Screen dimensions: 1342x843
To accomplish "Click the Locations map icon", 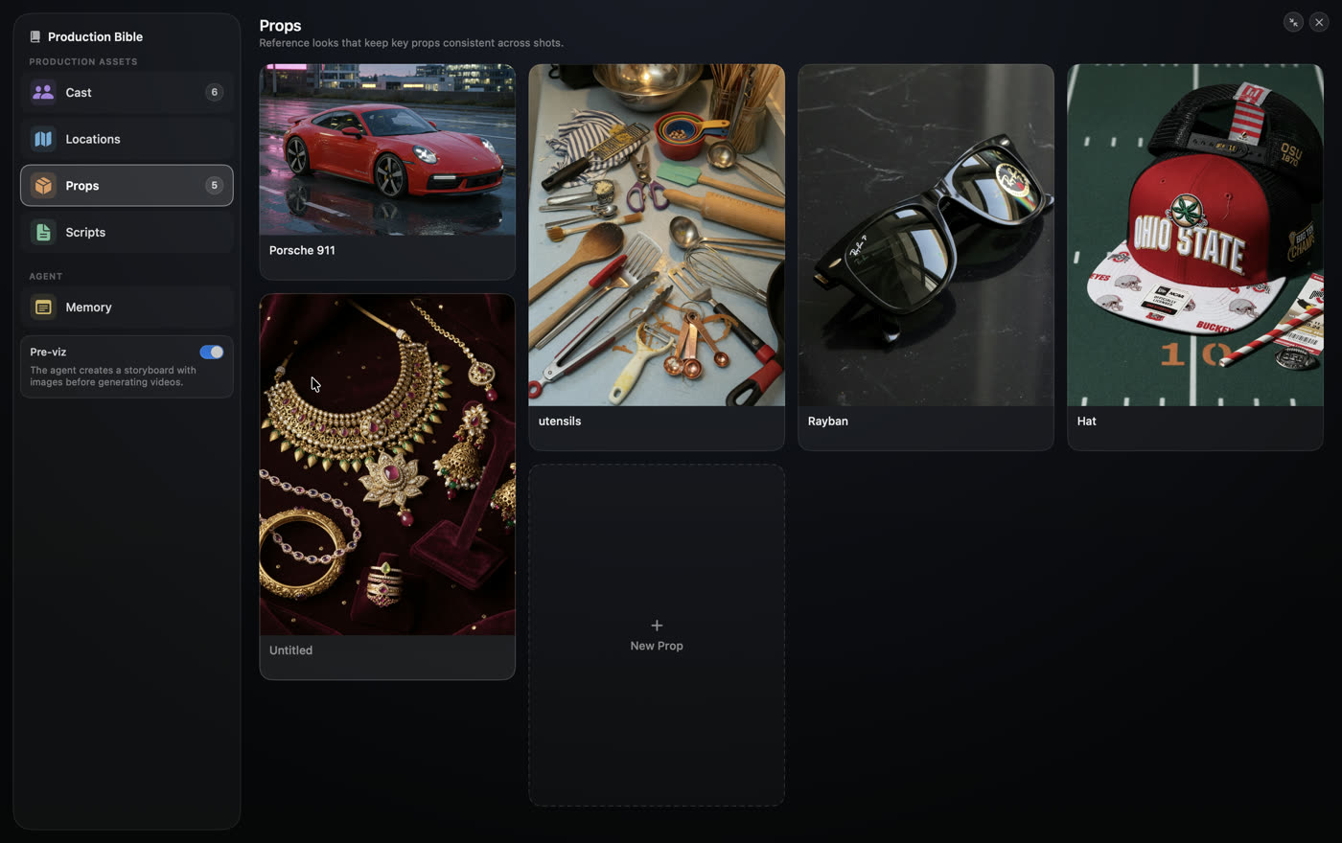I will coord(43,139).
